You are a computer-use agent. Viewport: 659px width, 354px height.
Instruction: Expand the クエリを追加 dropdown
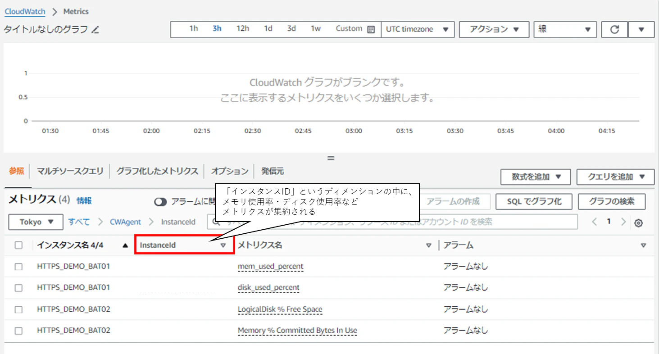[x=615, y=177]
